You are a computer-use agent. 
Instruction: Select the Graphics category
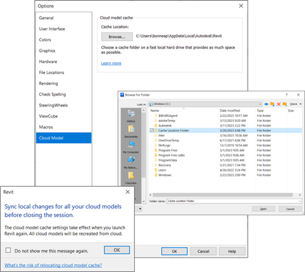pyautogui.click(x=64, y=51)
